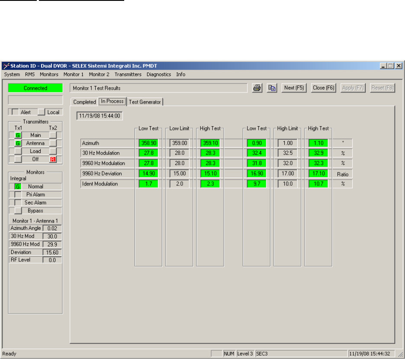Viewport: 405px width, 359px height.
Task: Switch to the Completed tab
Action: click(84, 102)
